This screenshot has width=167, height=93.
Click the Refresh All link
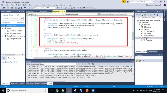tap(20, 23)
